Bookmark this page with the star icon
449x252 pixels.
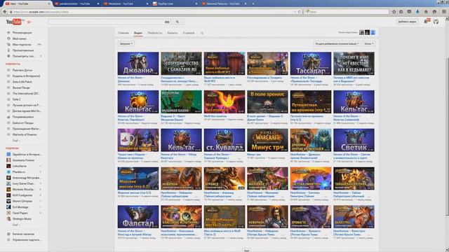pos(394,12)
